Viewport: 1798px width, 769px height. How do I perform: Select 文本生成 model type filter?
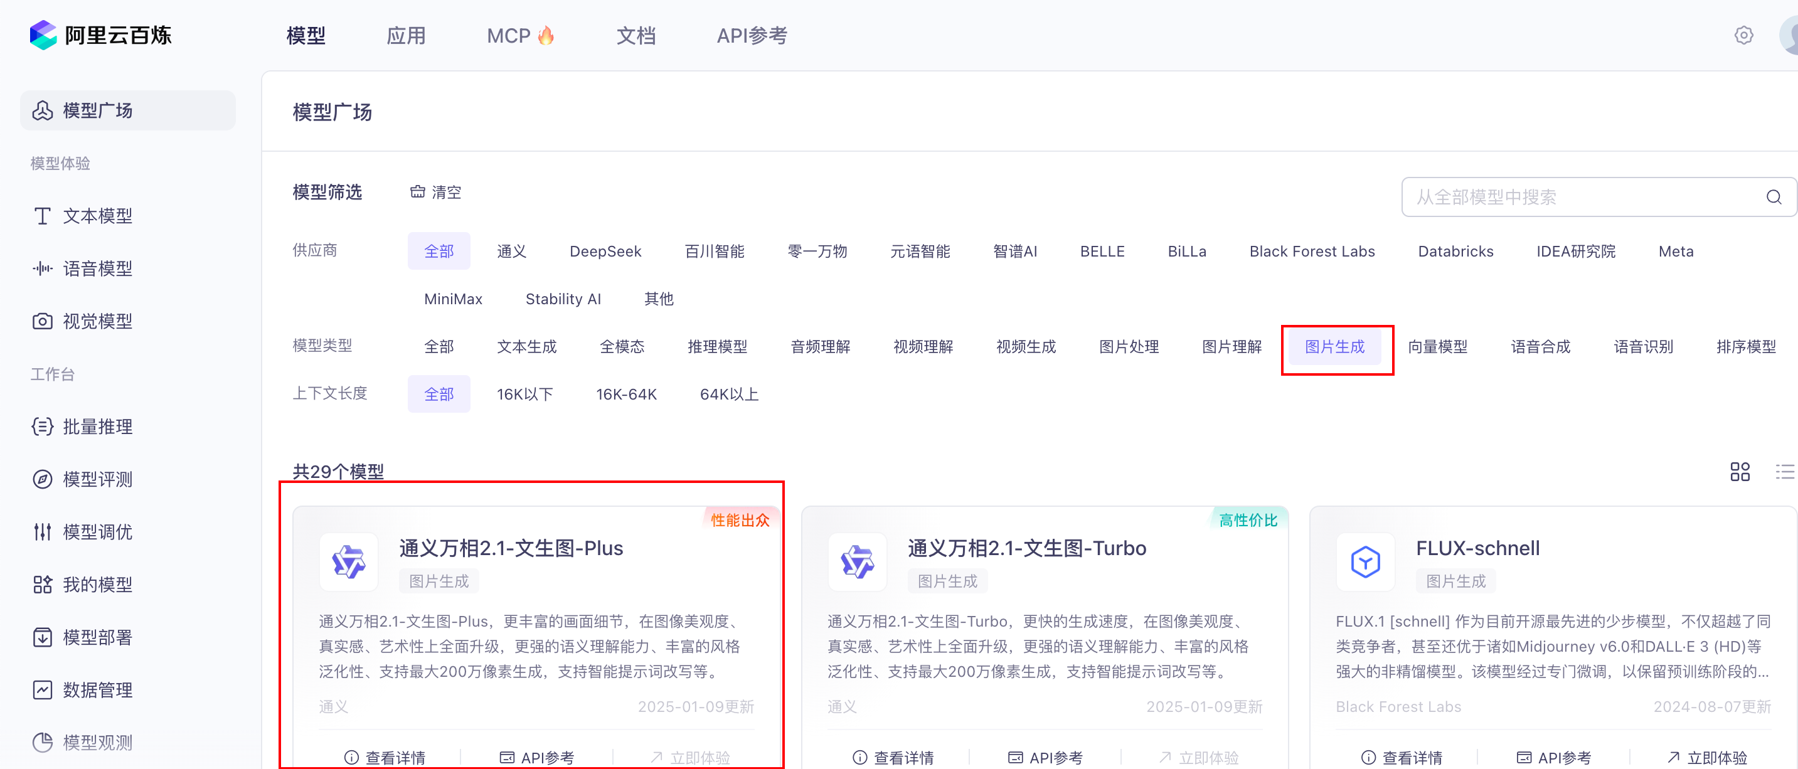point(526,347)
